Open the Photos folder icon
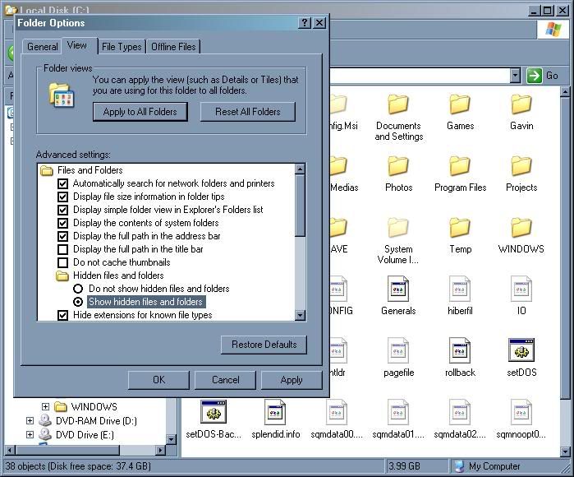574x477 pixels. (x=398, y=166)
